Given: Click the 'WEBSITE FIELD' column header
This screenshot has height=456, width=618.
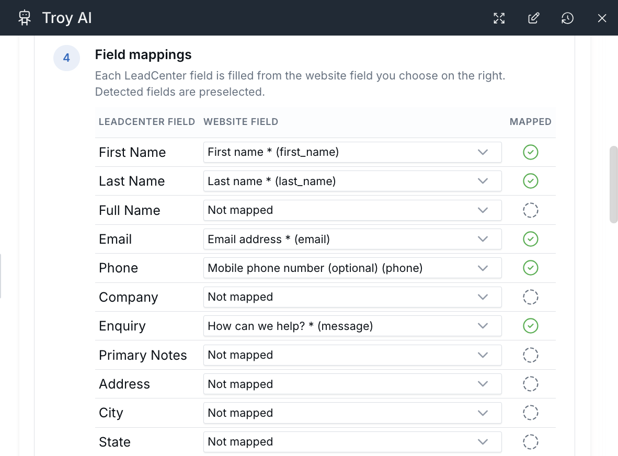Looking at the screenshot, I should pos(241,122).
